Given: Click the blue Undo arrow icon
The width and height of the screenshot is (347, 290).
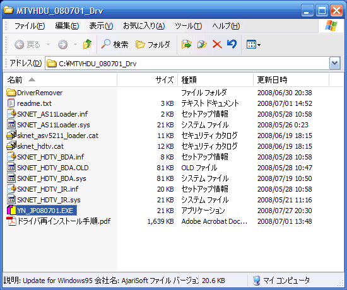Looking at the screenshot, I should click(232, 44).
